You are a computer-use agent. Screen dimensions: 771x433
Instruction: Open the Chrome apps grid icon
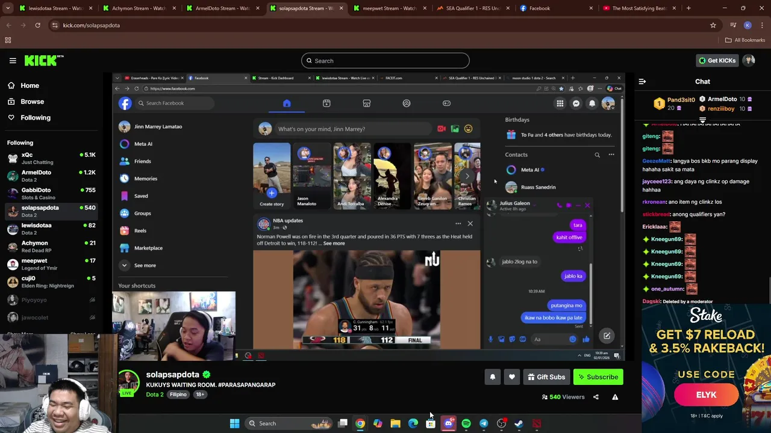[8, 40]
